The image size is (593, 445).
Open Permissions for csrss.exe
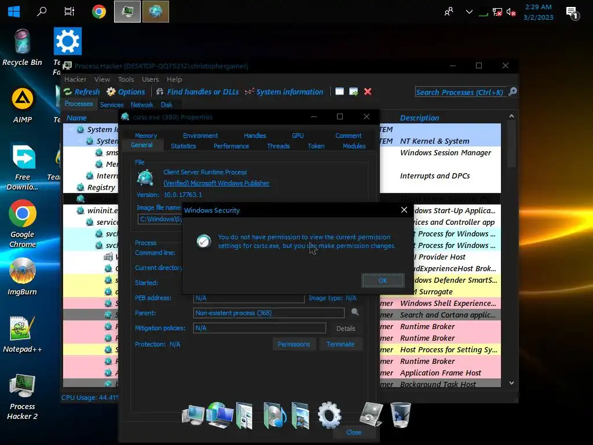(294, 344)
